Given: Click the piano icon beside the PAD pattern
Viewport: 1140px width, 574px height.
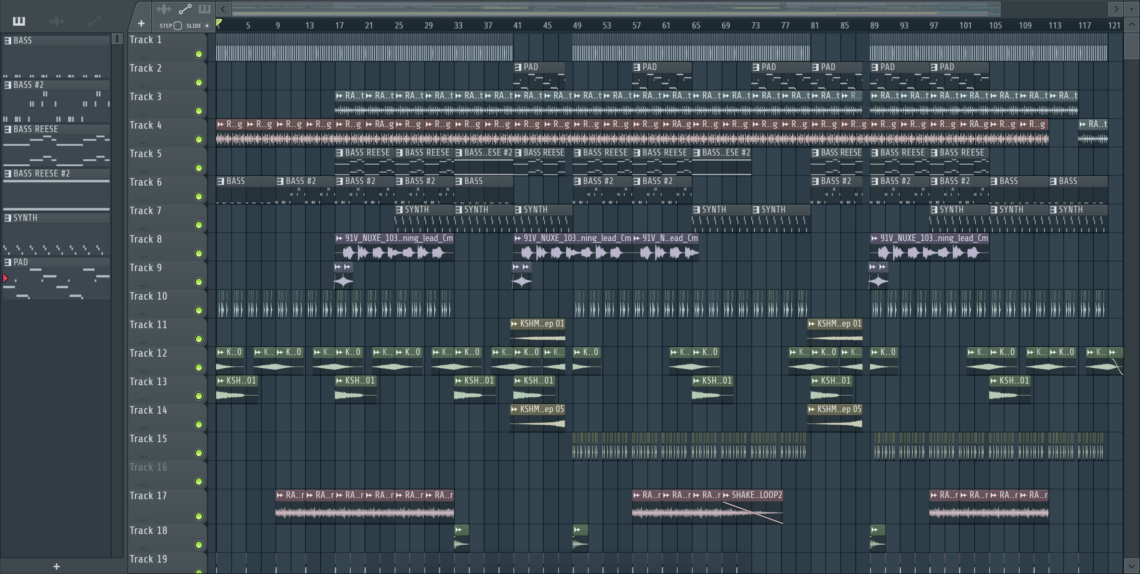Looking at the screenshot, I should [x=8, y=262].
